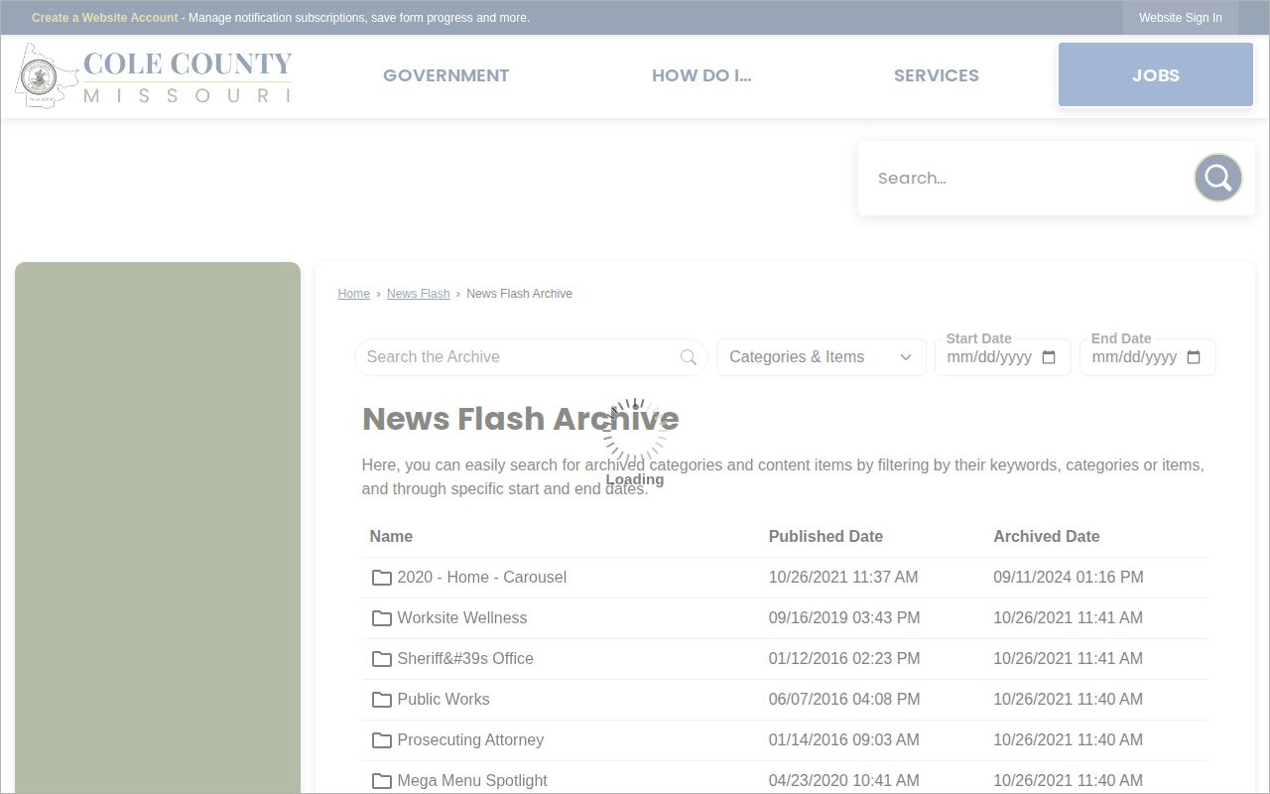
Task: Click the Published Date column header
Action: [825, 536]
